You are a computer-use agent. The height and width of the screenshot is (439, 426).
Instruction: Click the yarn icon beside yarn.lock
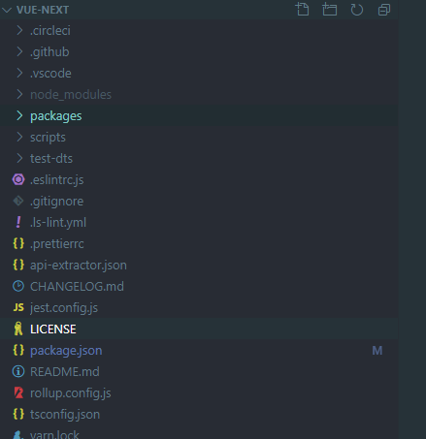[x=18, y=435]
